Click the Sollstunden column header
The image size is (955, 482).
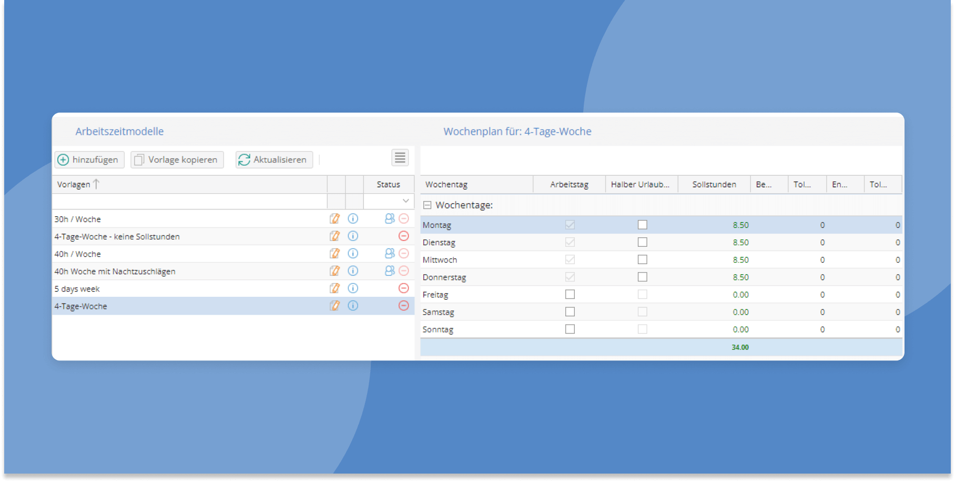(x=714, y=185)
